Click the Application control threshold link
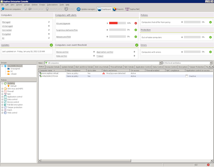This screenshot has width=214, height=167. [105, 52]
